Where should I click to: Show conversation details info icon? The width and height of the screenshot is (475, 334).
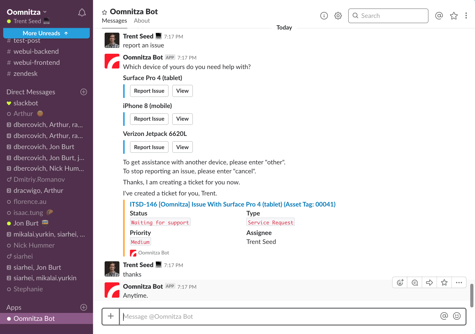(x=324, y=16)
